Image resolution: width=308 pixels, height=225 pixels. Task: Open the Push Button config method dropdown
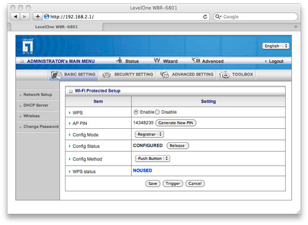click(153, 158)
